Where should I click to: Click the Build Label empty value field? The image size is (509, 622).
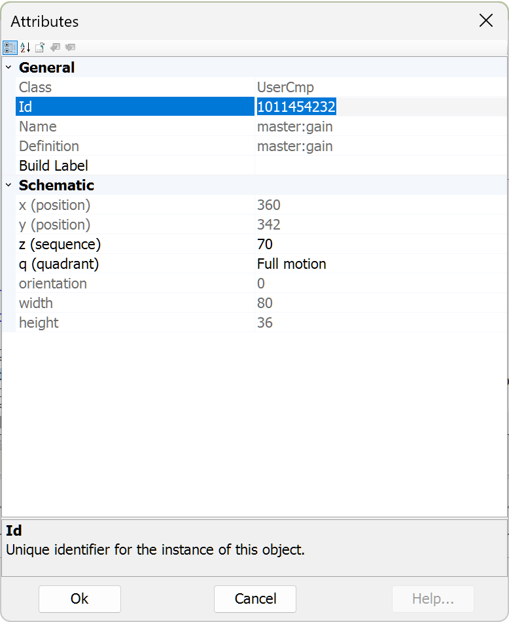pyautogui.click(x=379, y=165)
